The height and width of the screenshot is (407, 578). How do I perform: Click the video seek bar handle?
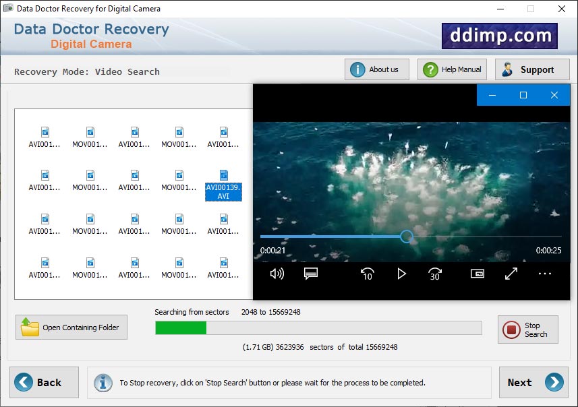406,237
